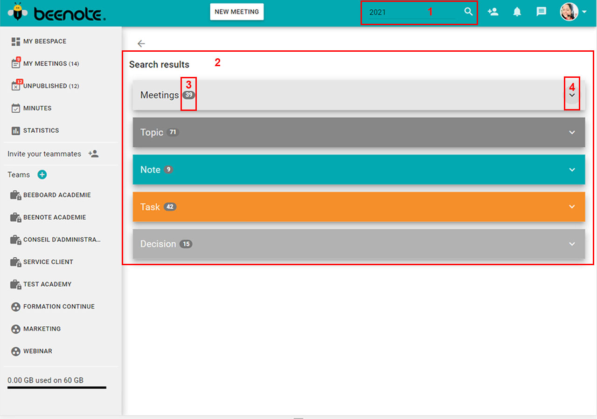Click the Note section title
The image size is (597, 419).
pyautogui.click(x=150, y=170)
